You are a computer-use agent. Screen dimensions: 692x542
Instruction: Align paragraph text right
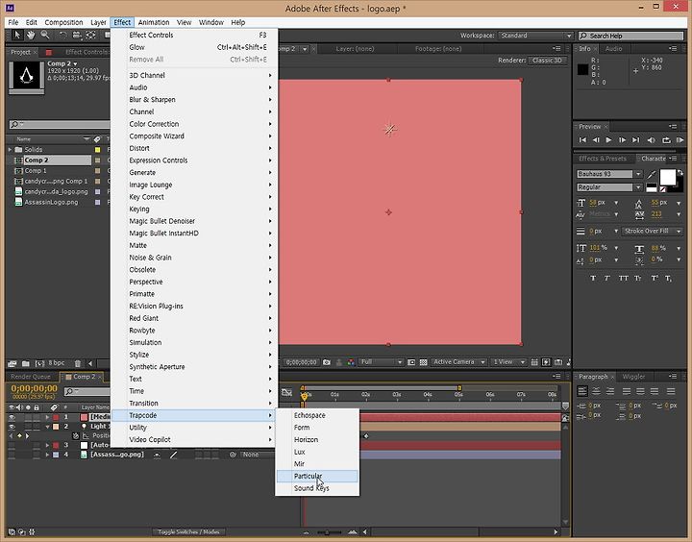coord(610,391)
